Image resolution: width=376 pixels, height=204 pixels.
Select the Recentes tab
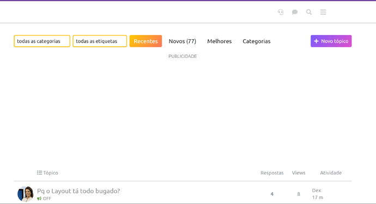click(x=146, y=41)
